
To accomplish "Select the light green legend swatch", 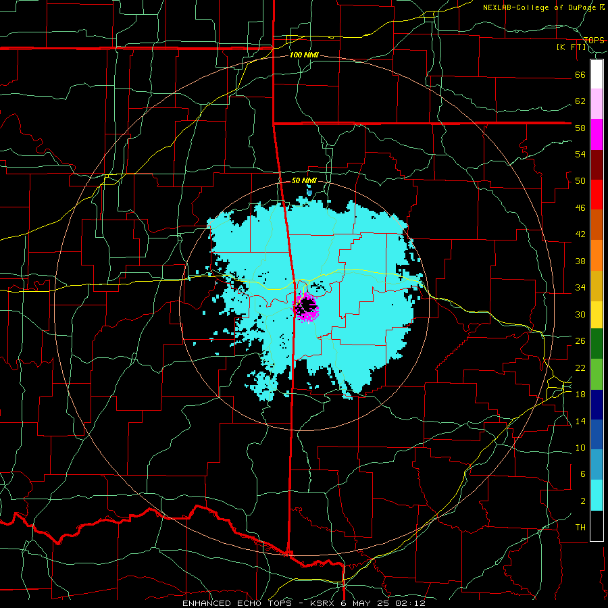I will (x=597, y=374).
